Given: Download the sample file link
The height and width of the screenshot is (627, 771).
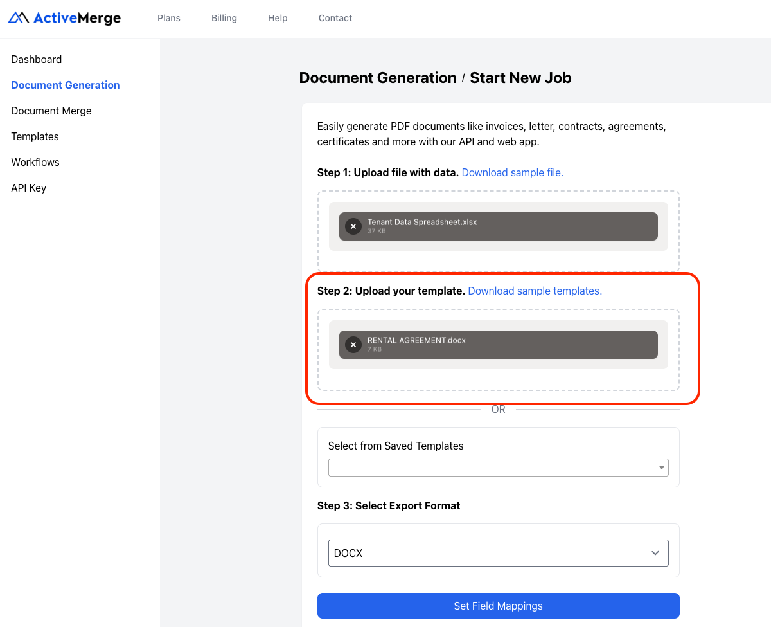Looking at the screenshot, I should 512,172.
